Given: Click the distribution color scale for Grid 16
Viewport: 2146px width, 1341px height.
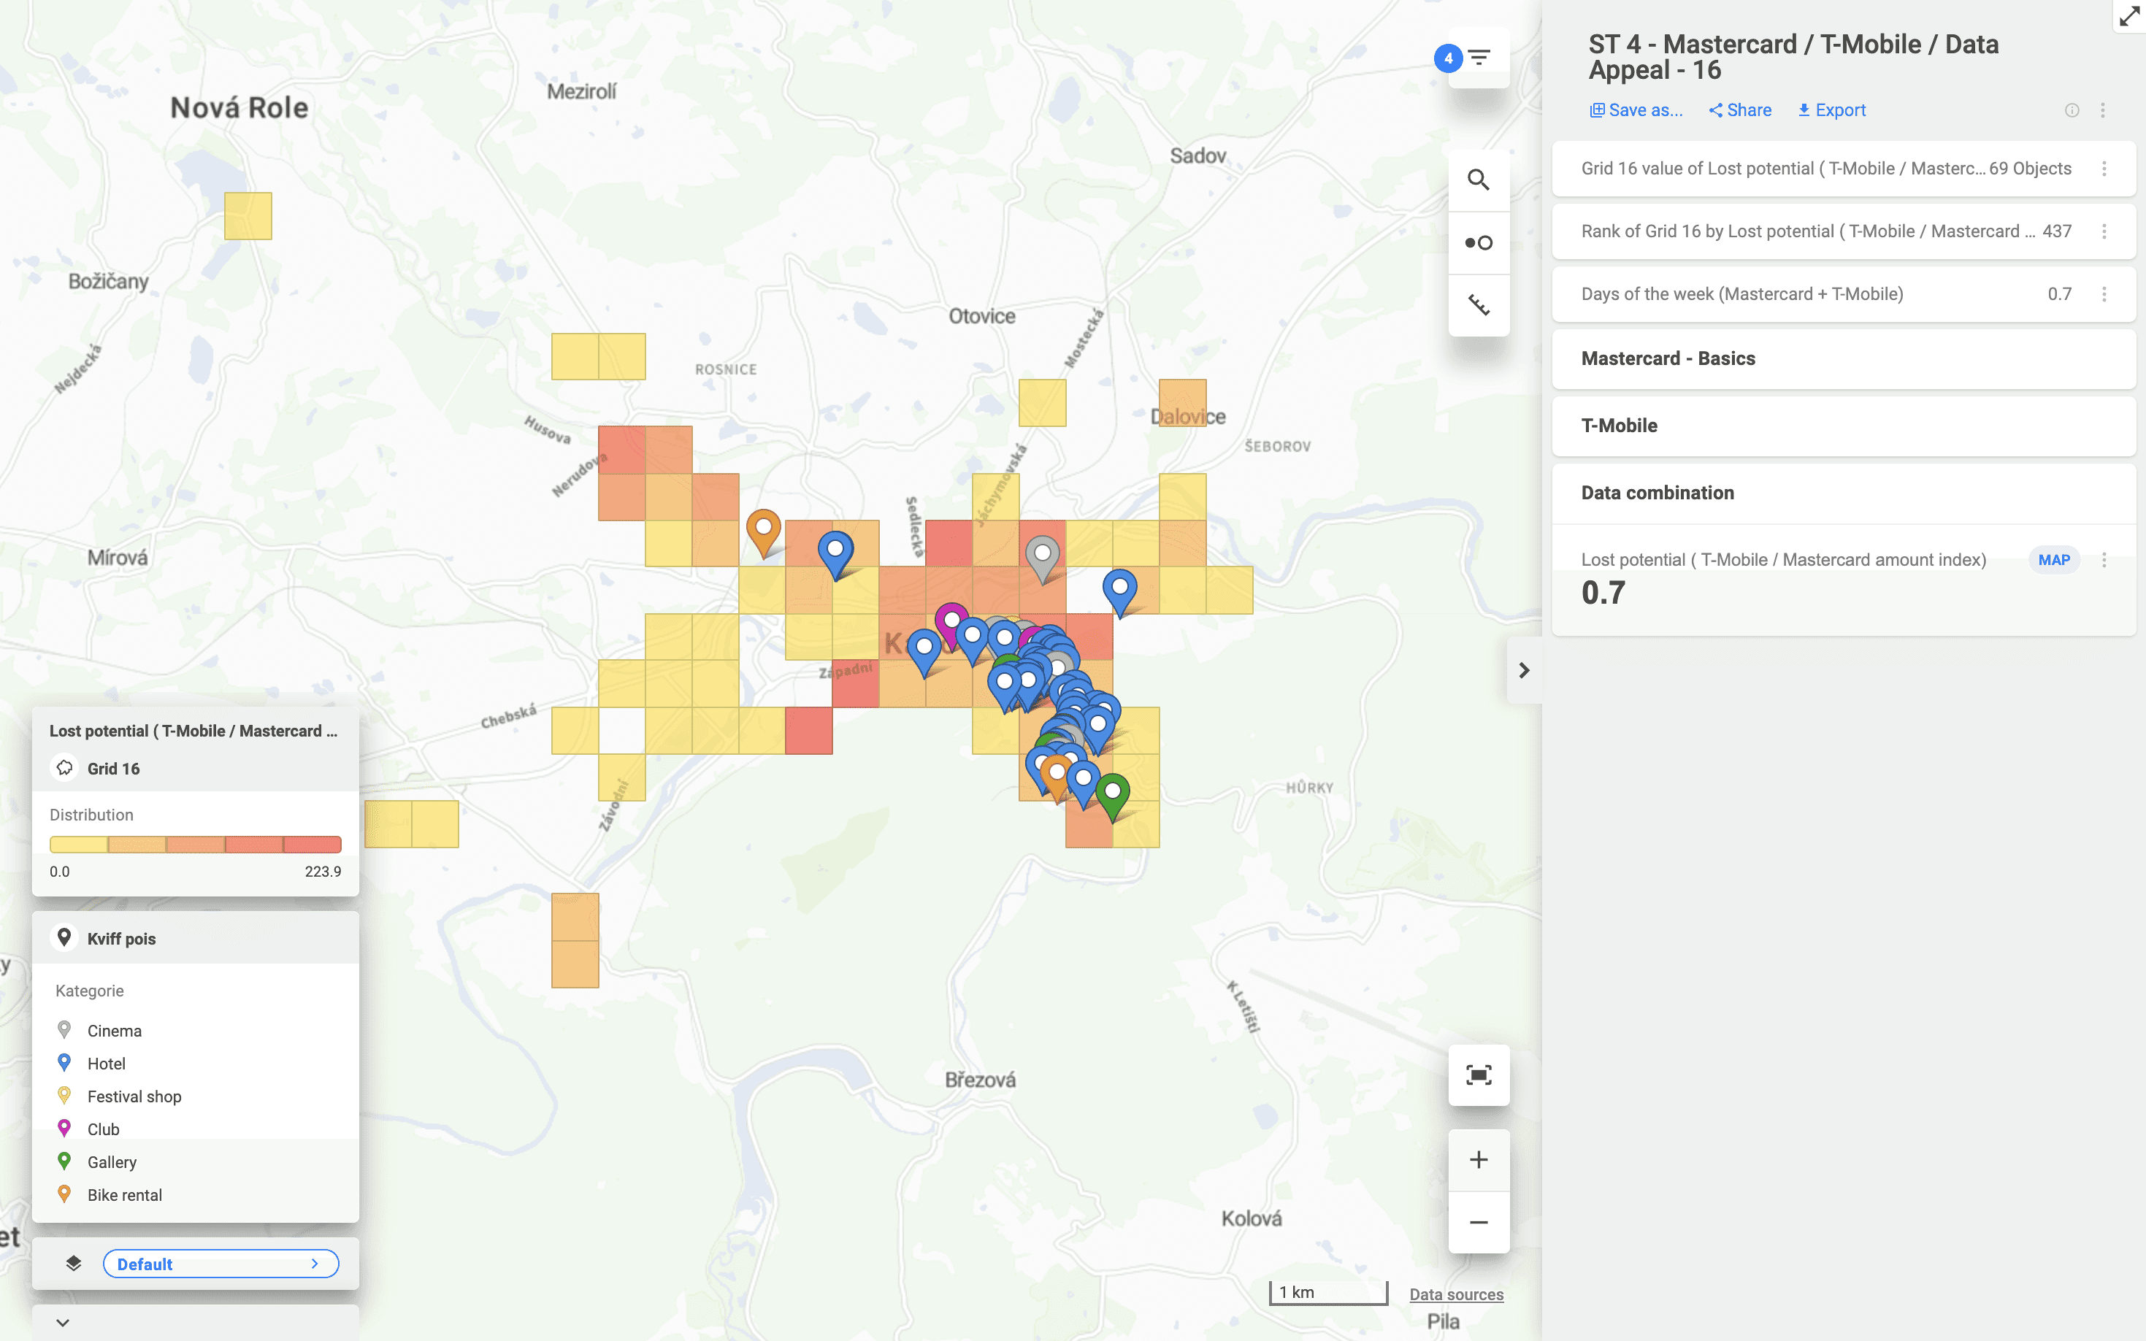Looking at the screenshot, I should [195, 843].
